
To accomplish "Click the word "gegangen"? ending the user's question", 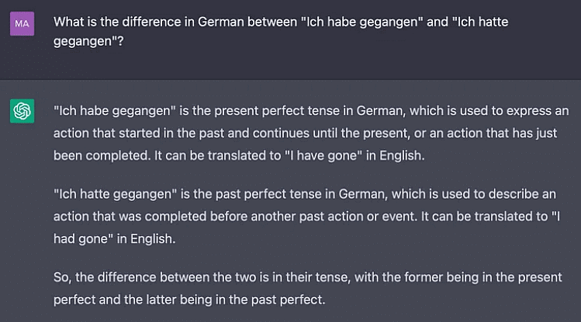I will point(88,41).
